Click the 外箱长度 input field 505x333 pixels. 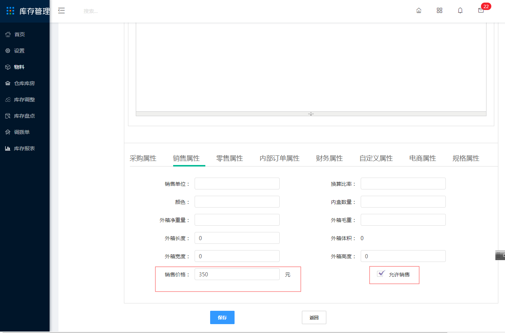(237, 238)
